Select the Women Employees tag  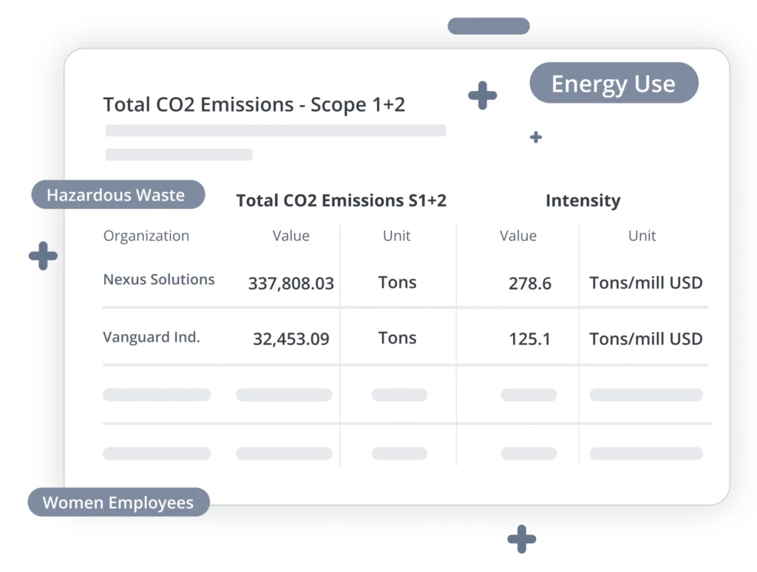coord(118,503)
